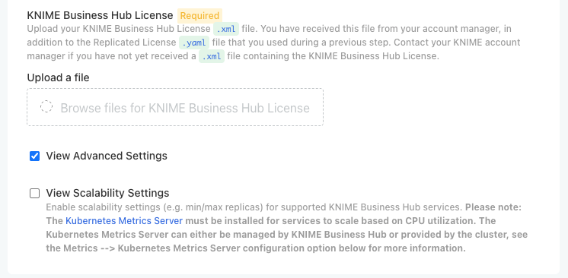Click the View Scalability Settings label text
568x278 pixels.
tap(107, 193)
